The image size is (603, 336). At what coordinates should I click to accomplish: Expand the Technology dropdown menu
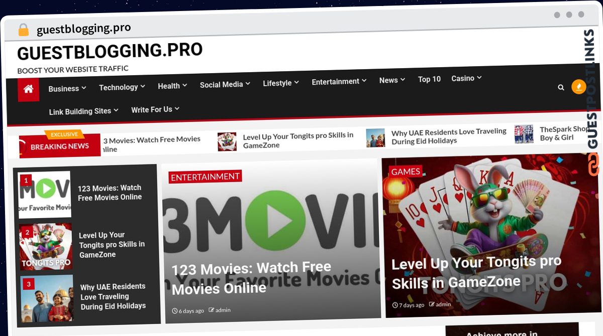click(122, 87)
